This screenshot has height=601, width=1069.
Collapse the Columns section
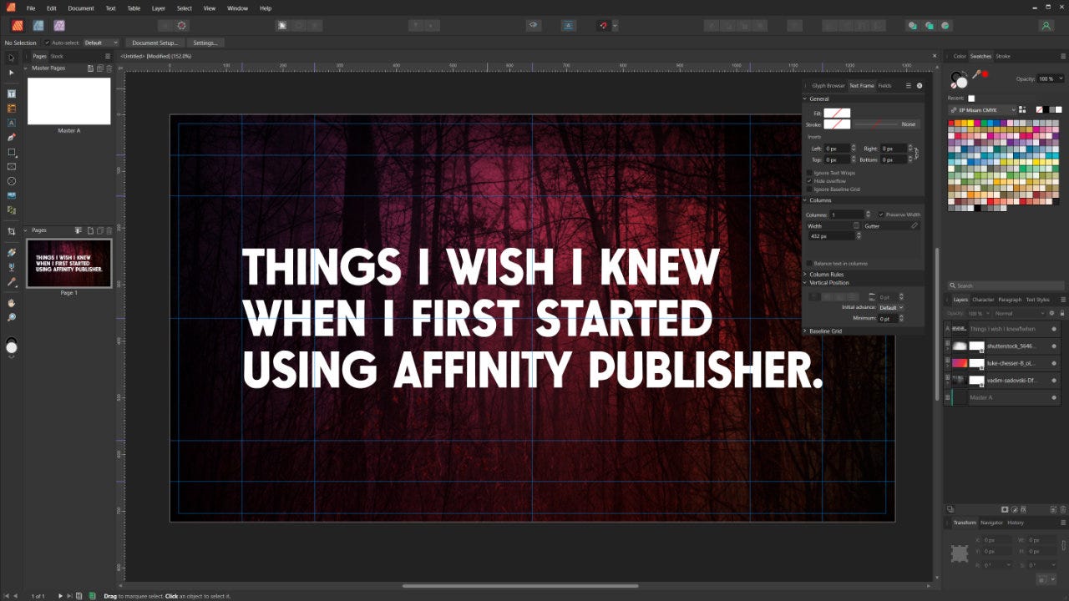(804, 199)
